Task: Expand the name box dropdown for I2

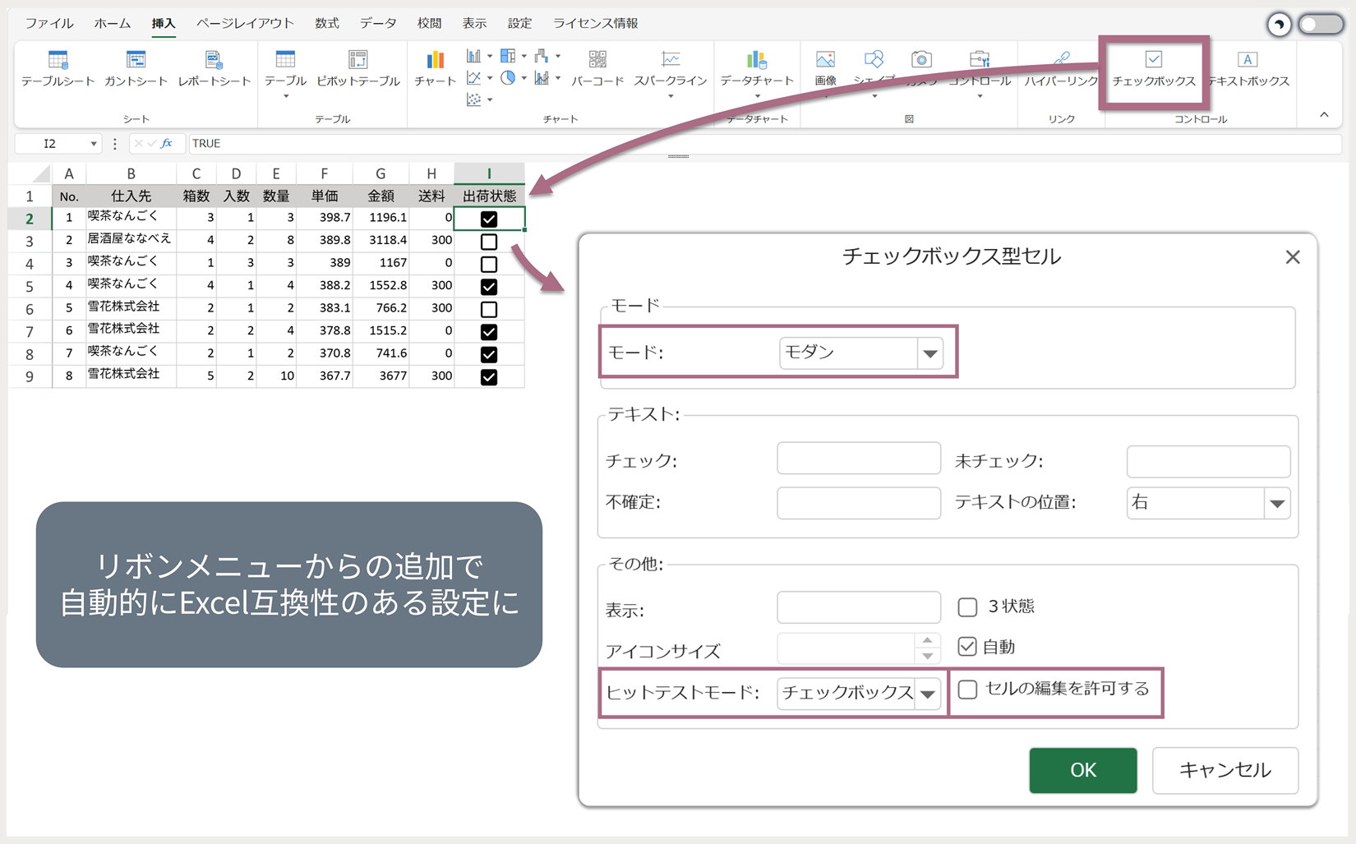Action: point(93,144)
